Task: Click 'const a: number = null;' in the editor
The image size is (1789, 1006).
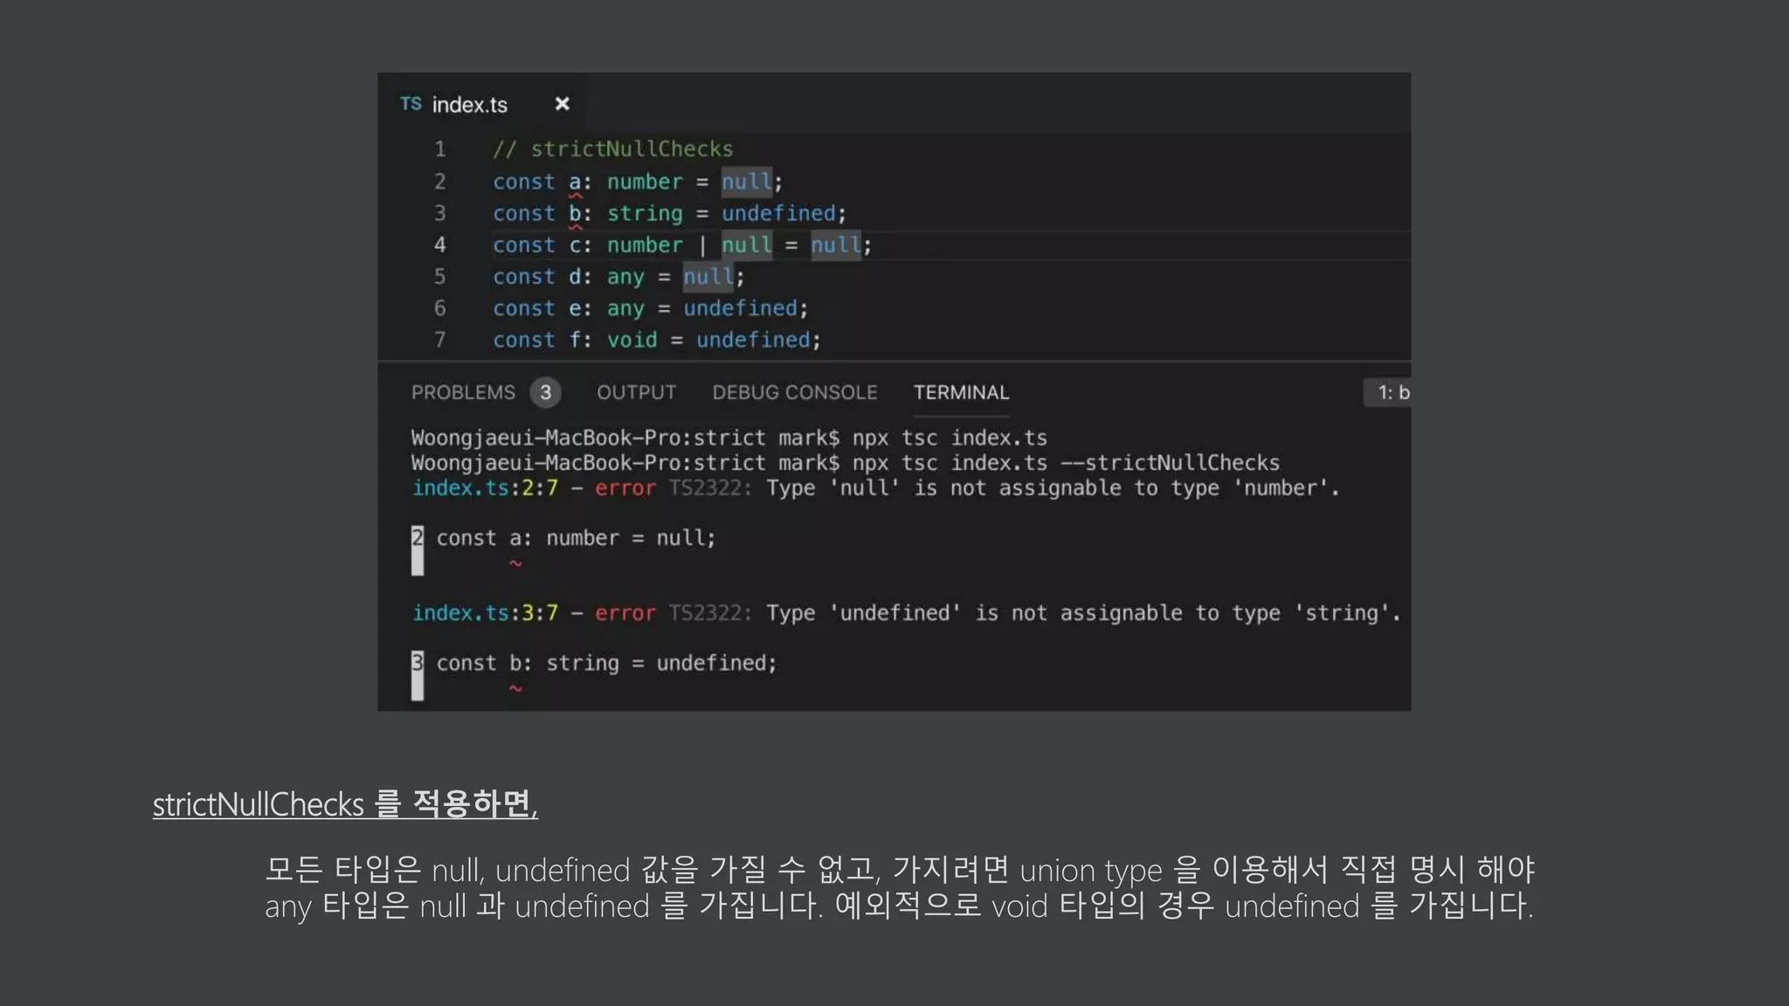Action: point(638,182)
